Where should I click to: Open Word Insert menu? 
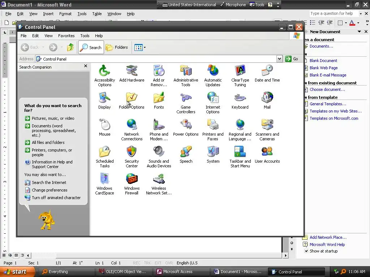[48, 14]
